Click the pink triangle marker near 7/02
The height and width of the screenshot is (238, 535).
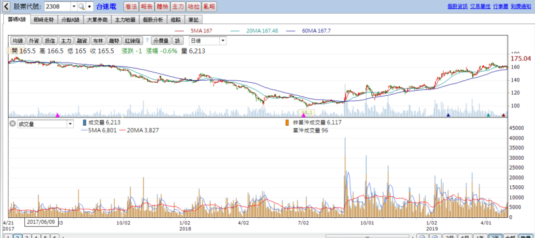[x=303, y=115]
